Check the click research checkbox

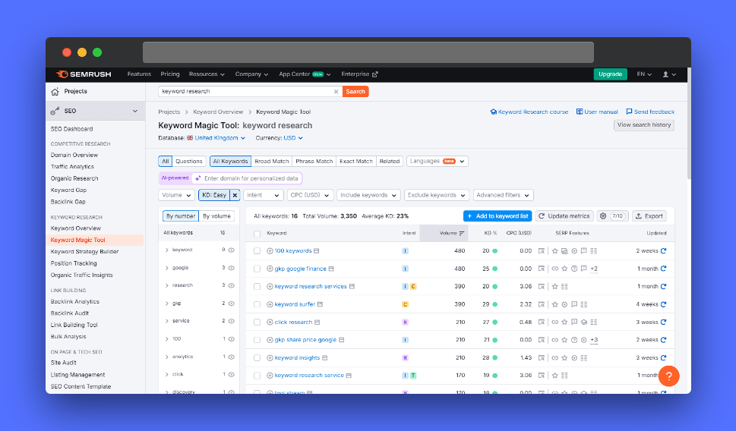click(x=257, y=322)
